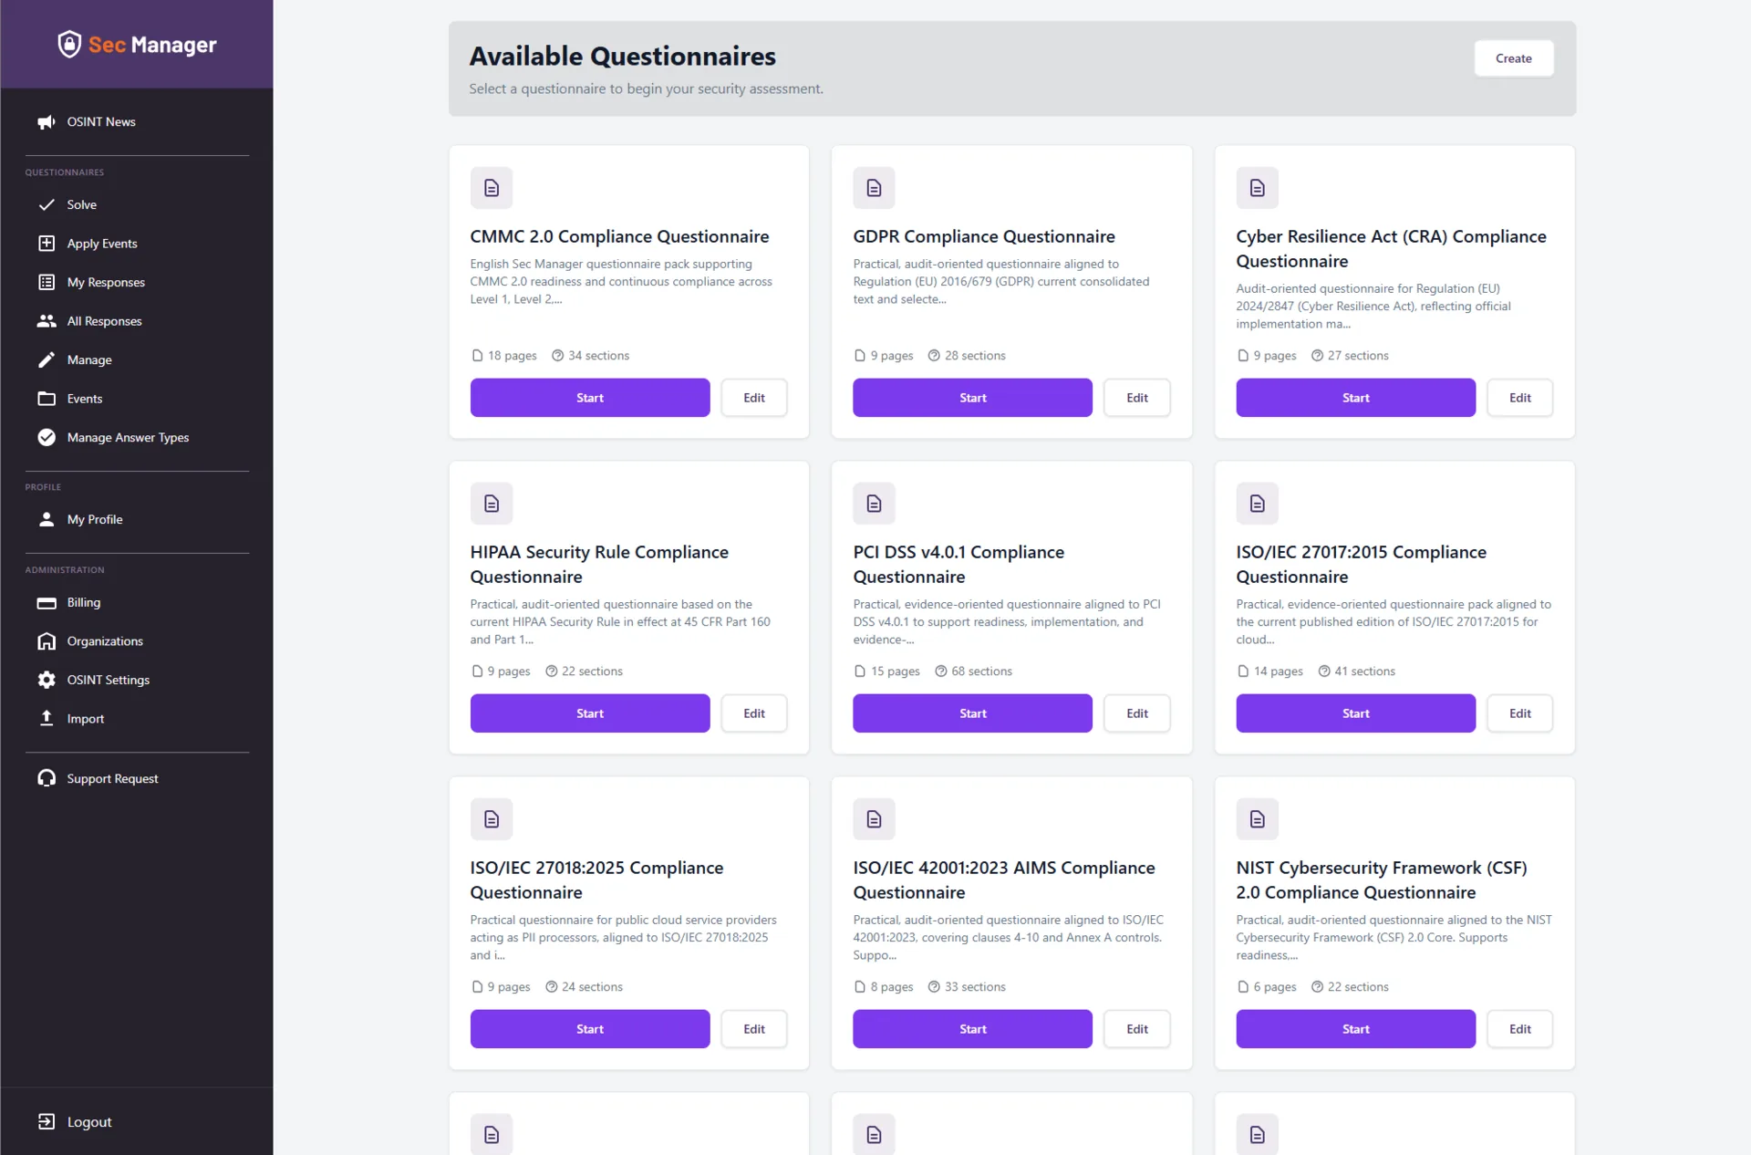Viewport: 1751px width, 1155px height.
Task: Edit the HIPAA Security Rule questionnaire
Action: point(754,713)
